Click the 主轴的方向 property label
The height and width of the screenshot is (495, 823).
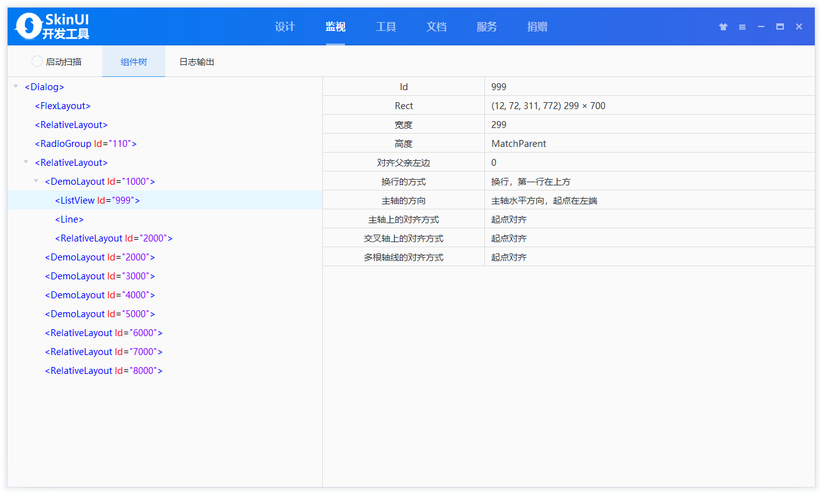pyautogui.click(x=404, y=201)
